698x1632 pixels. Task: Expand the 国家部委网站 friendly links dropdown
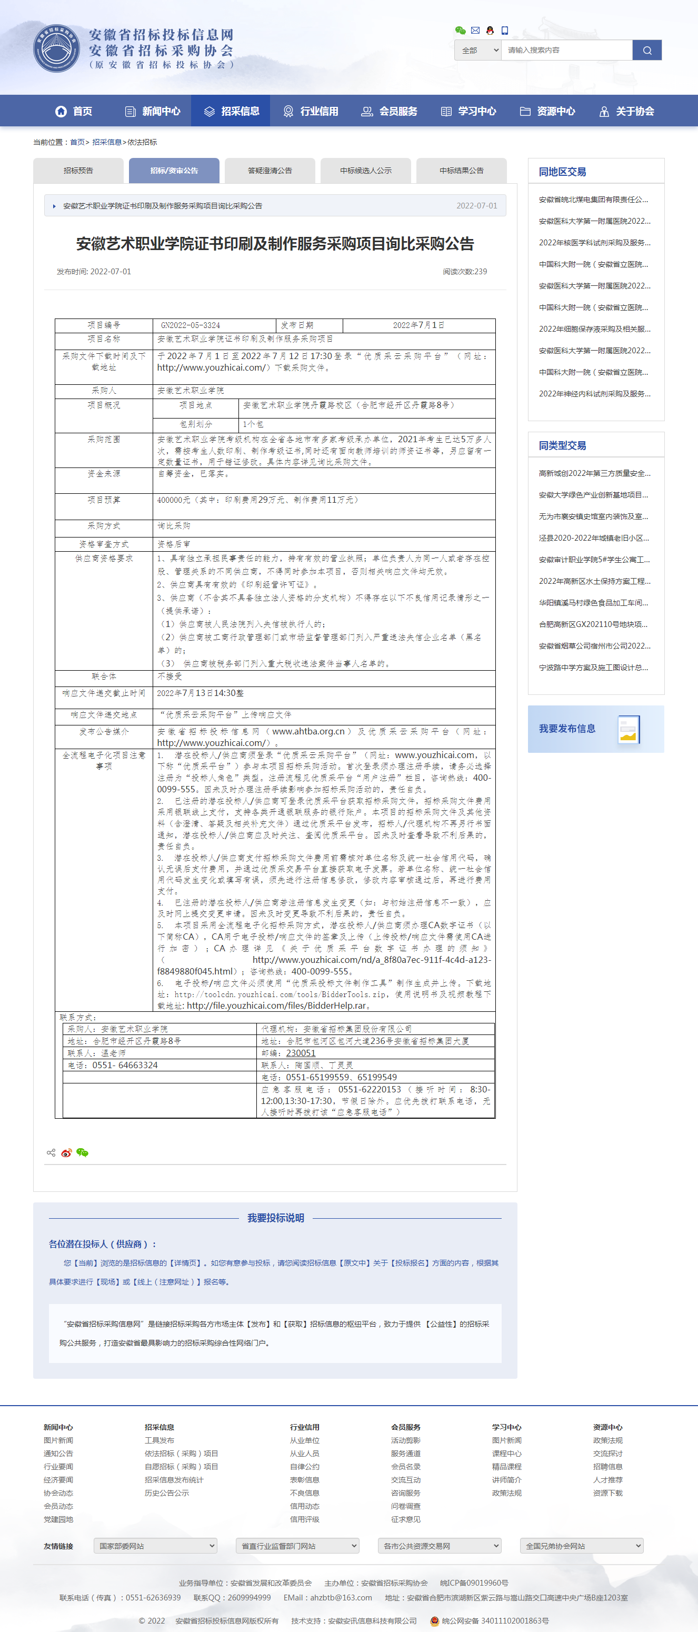click(x=155, y=1546)
